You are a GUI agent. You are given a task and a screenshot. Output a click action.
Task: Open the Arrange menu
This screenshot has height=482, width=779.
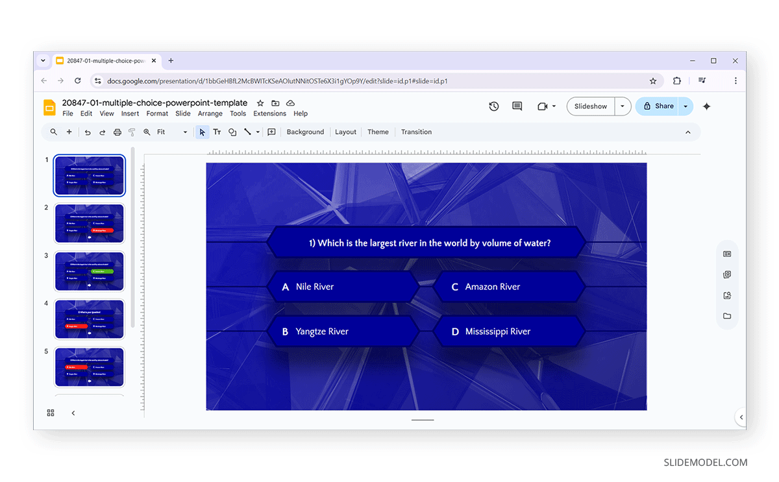pyautogui.click(x=210, y=114)
